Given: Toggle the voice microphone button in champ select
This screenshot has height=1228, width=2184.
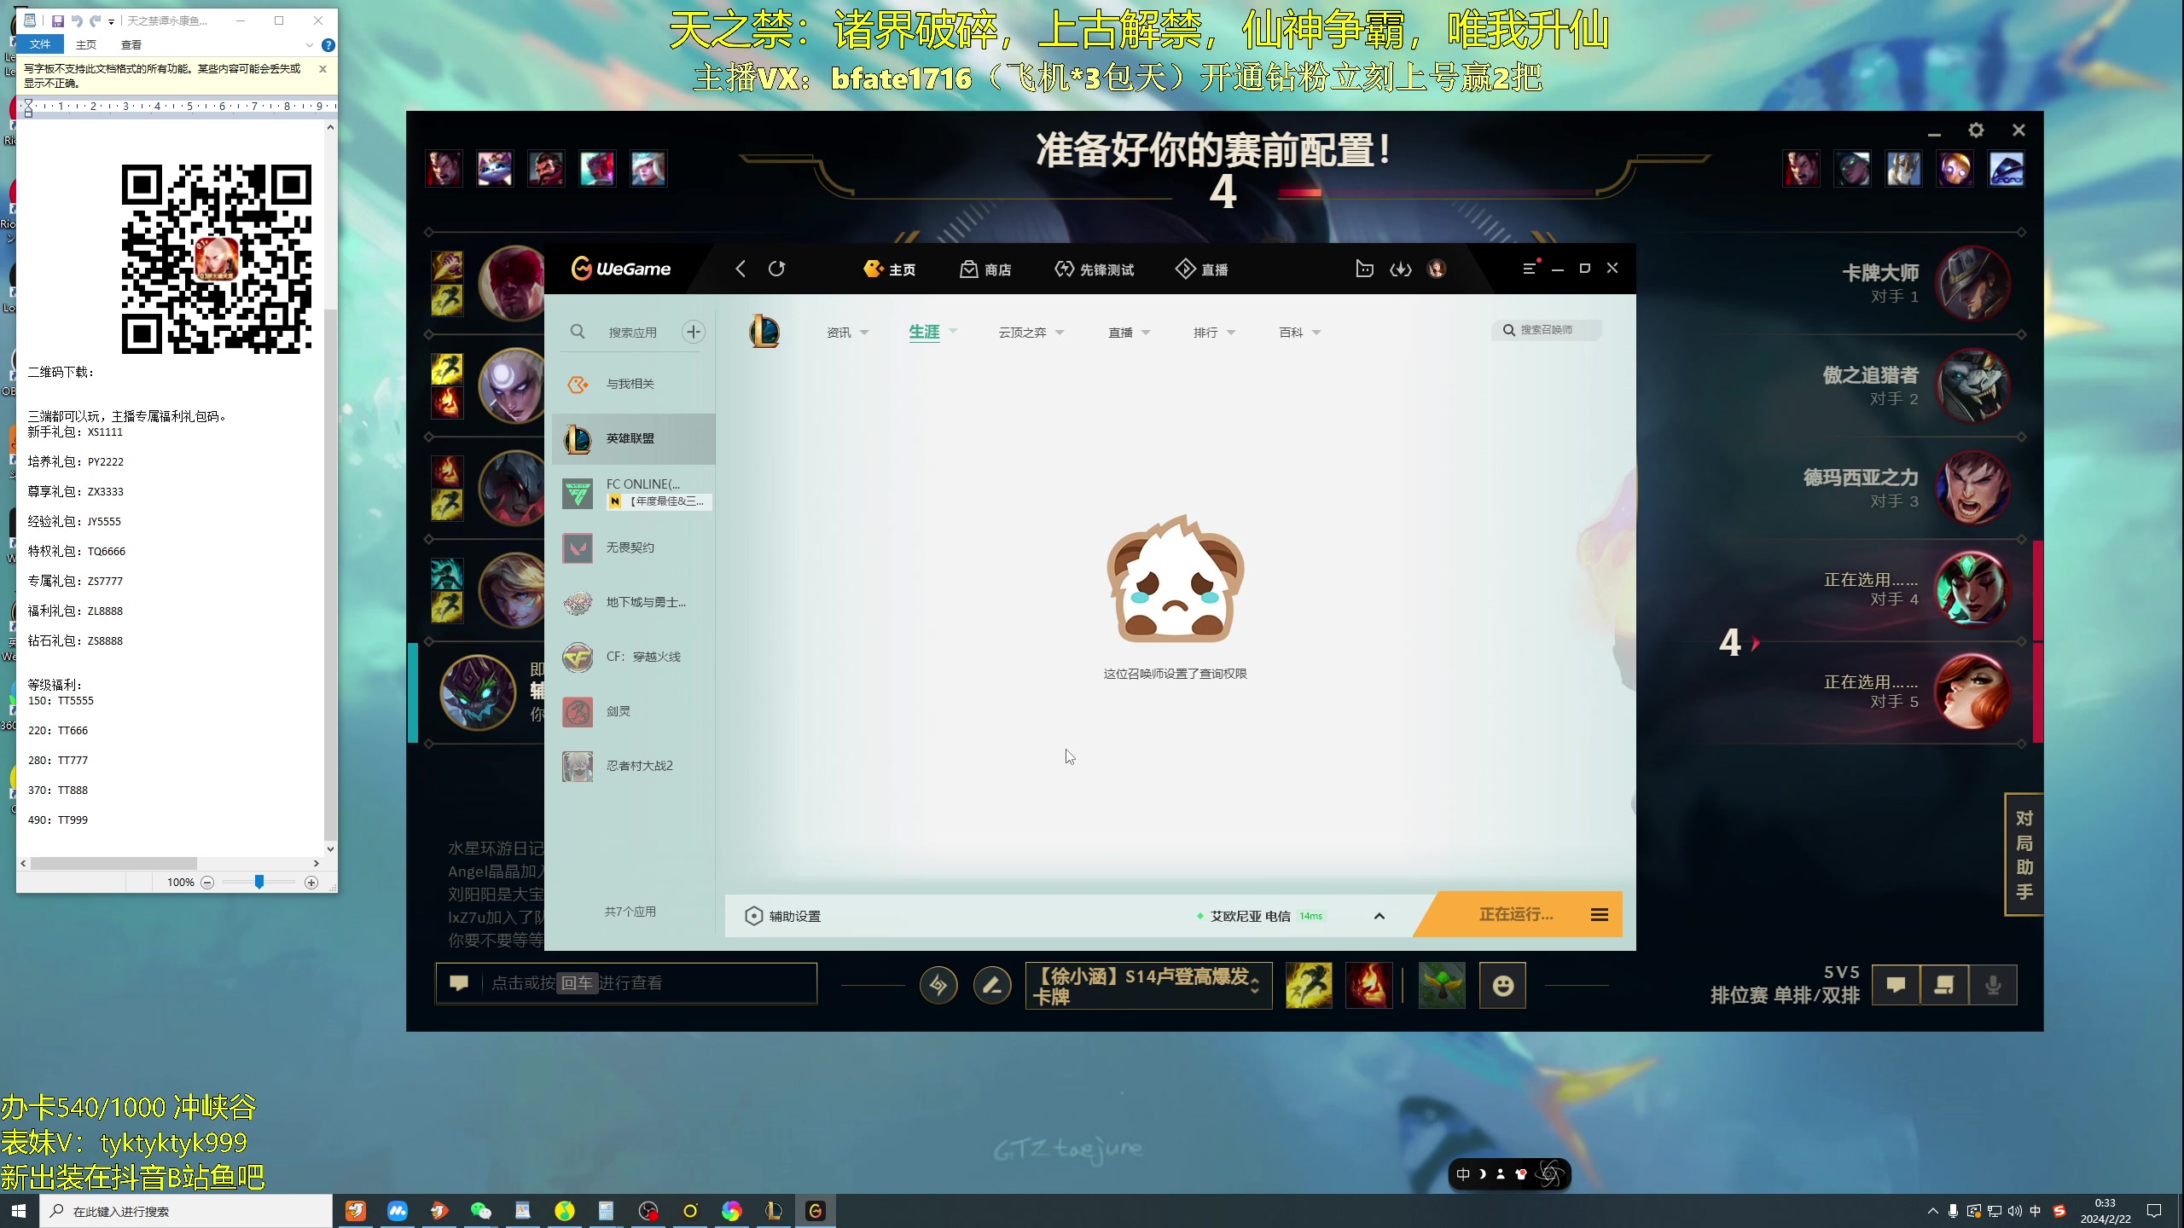Looking at the screenshot, I should pos(1993,986).
